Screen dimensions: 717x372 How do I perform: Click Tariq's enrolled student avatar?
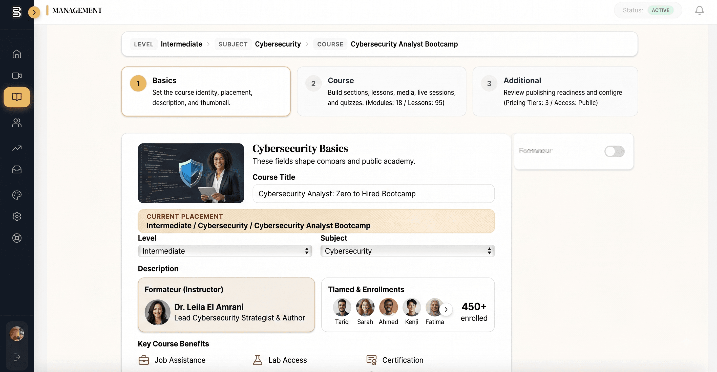pyautogui.click(x=342, y=307)
